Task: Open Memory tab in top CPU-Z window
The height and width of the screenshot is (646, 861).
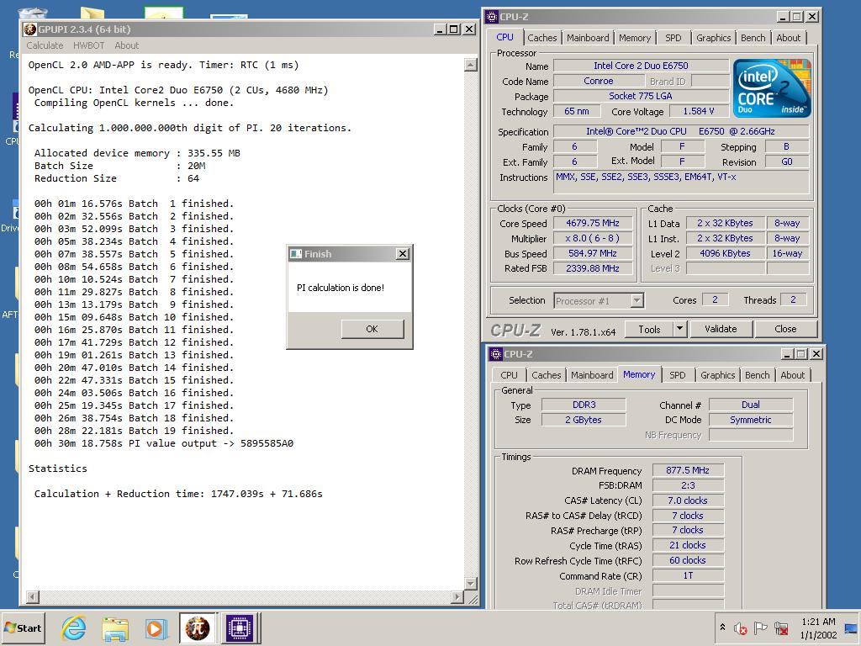Action: point(635,38)
